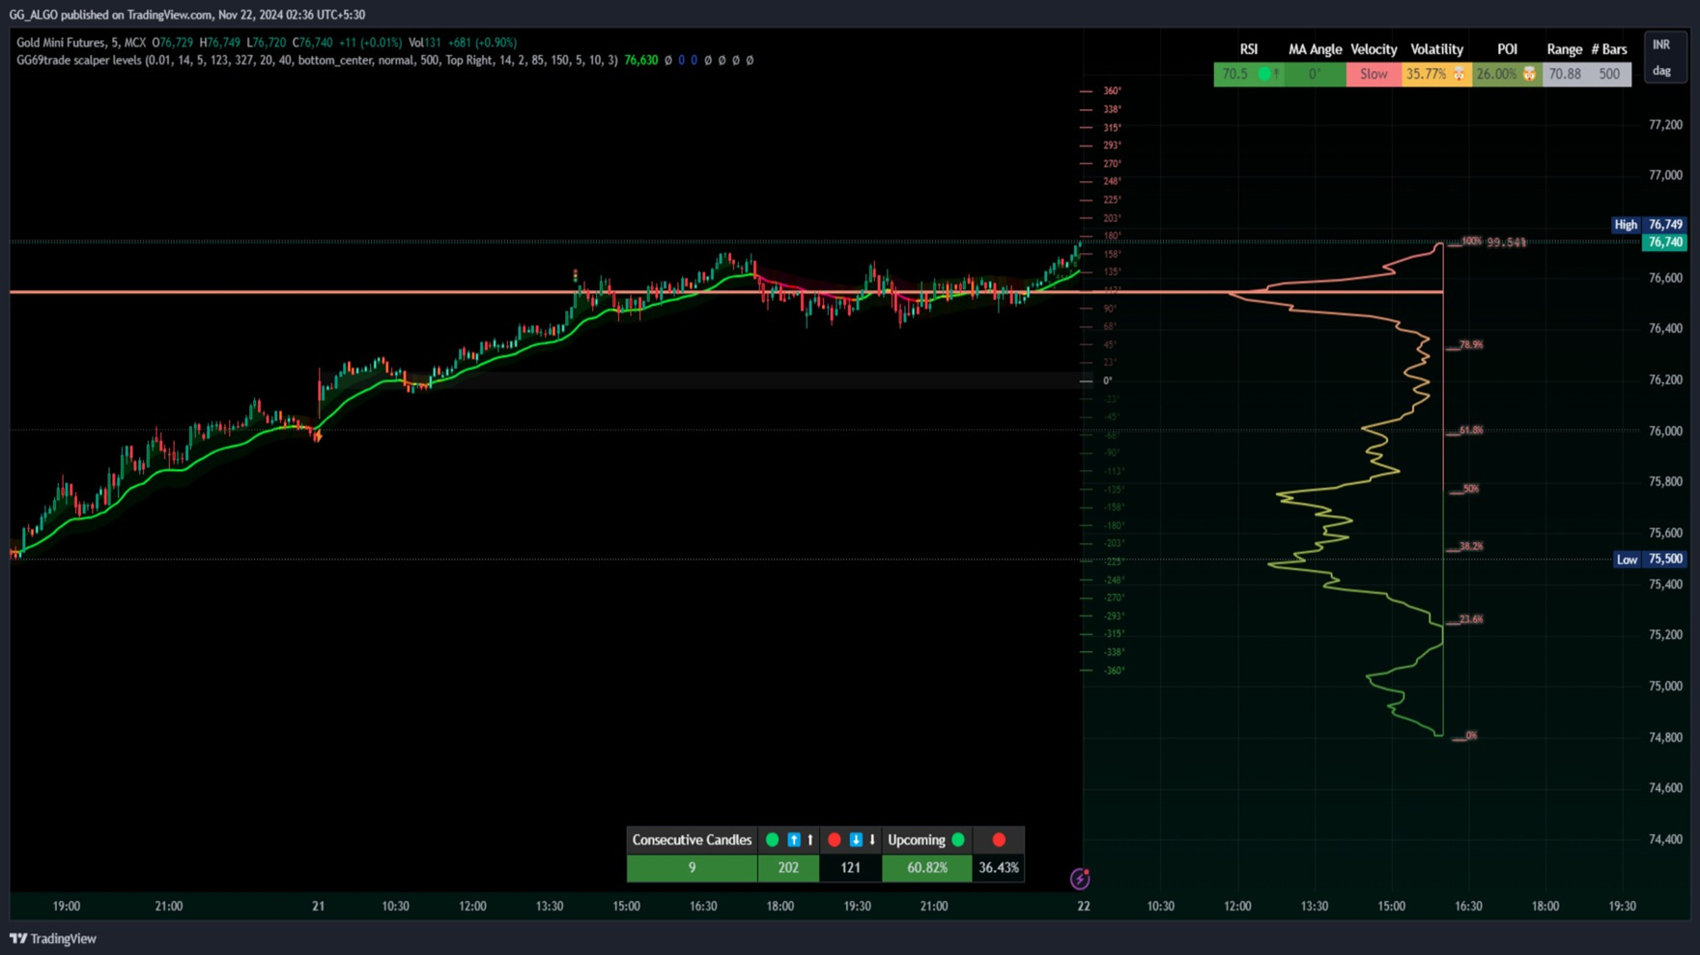Click the 202 cell in the candles table
Viewport: 1700px width, 955px height.
click(x=788, y=867)
